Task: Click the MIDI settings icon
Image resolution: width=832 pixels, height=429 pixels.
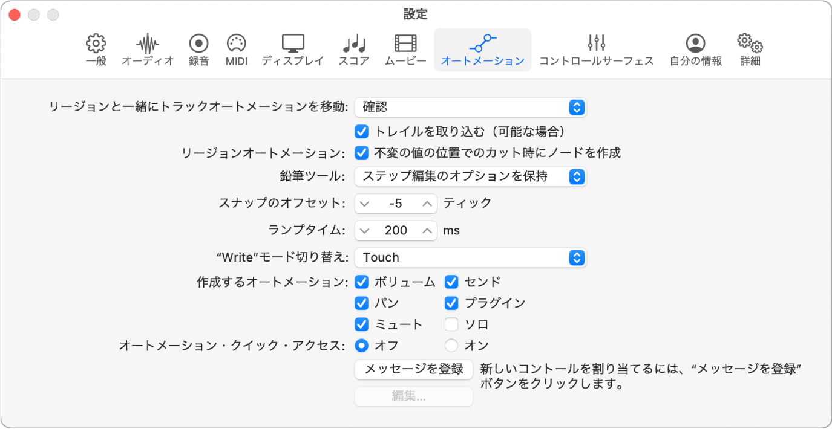Action: (236, 48)
